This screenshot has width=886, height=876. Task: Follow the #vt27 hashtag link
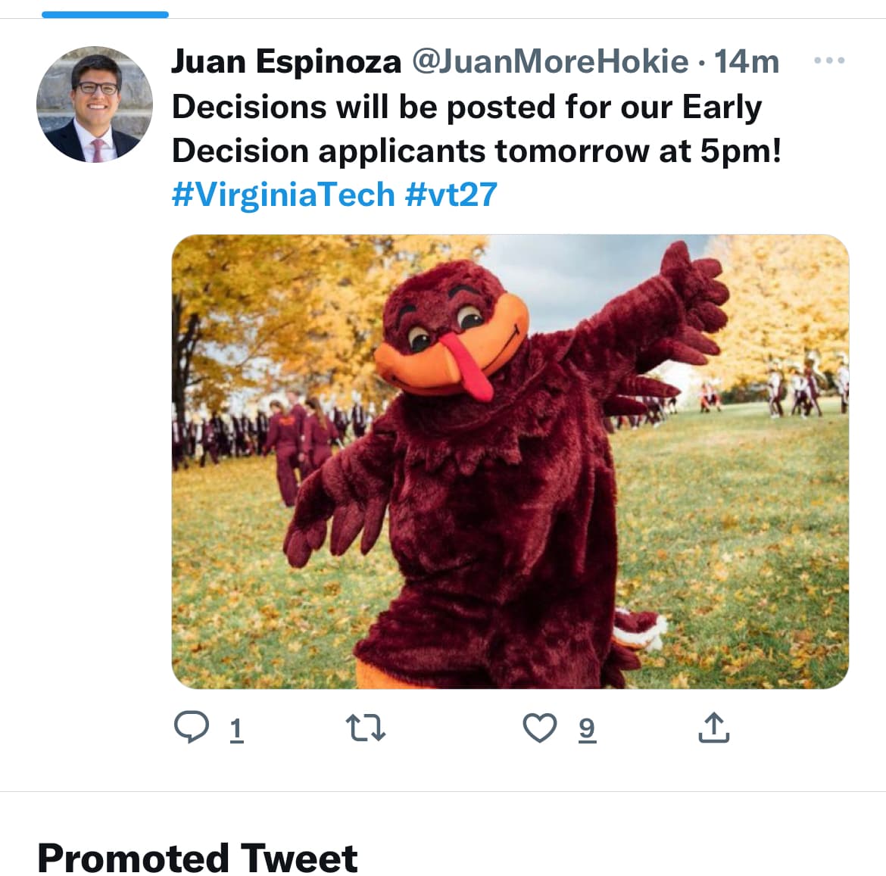451,195
